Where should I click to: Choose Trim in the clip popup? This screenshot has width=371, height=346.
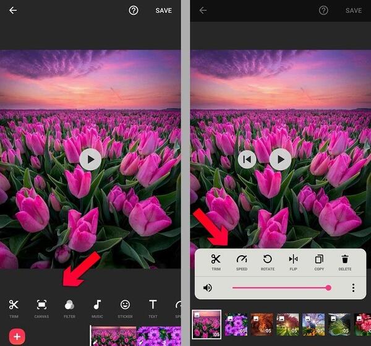(216, 262)
